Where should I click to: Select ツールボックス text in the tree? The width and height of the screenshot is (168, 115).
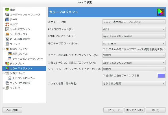pos(19,34)
